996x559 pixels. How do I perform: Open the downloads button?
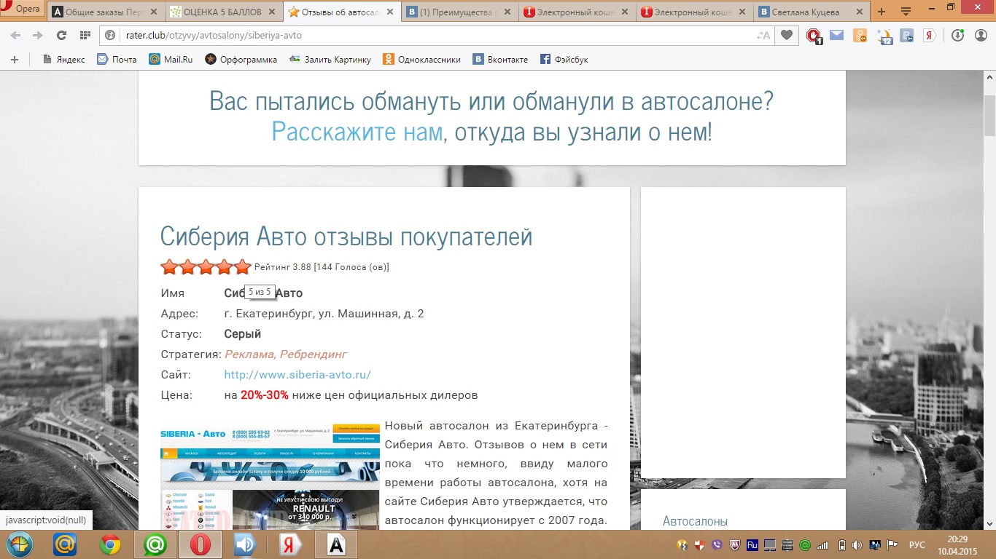pos(957,35)
